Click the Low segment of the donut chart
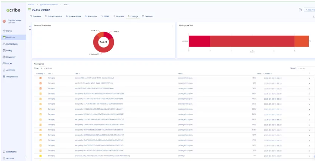This screenshot has width=315, height=161. (100, 35)
